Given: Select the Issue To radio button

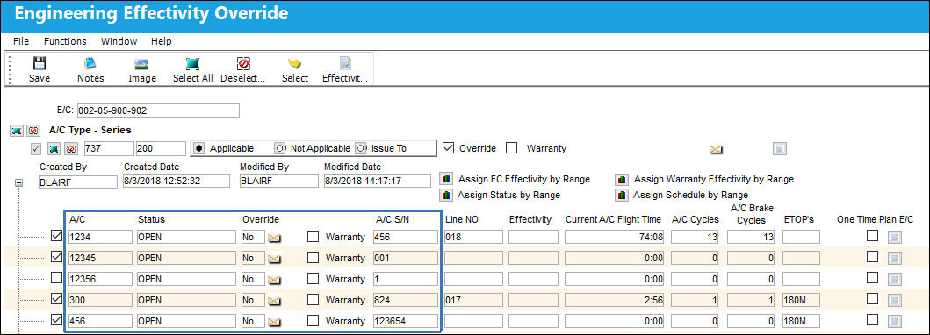Looking at the screenshot, I should point(362,148).
